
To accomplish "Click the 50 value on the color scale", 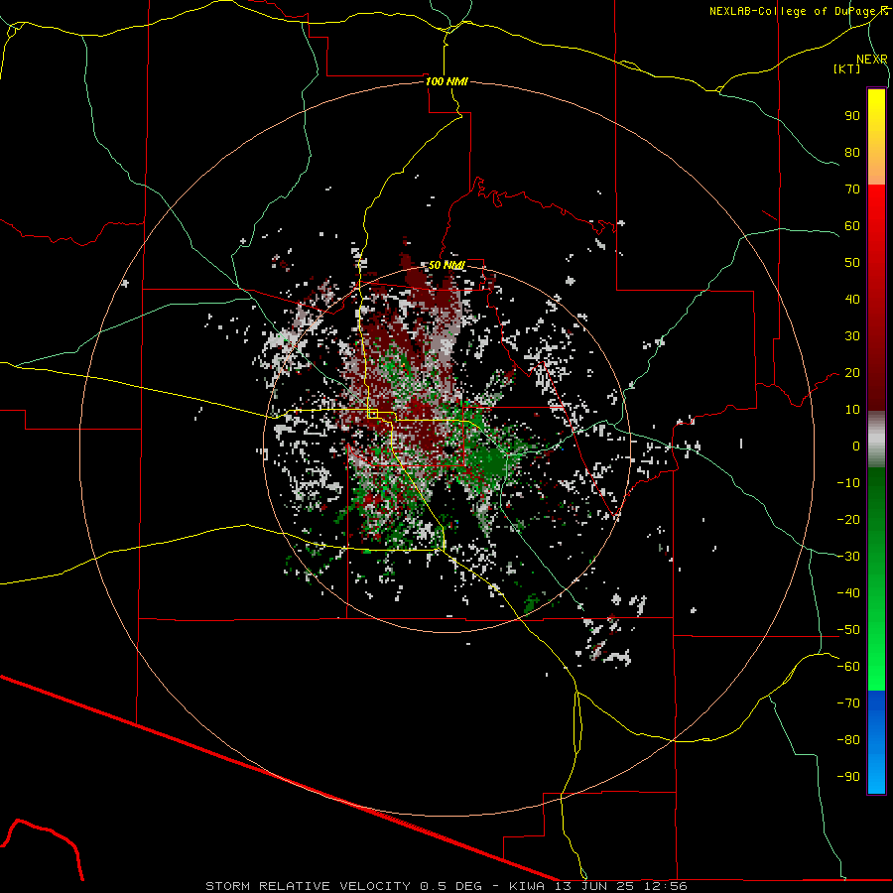I will click(852, 263).
